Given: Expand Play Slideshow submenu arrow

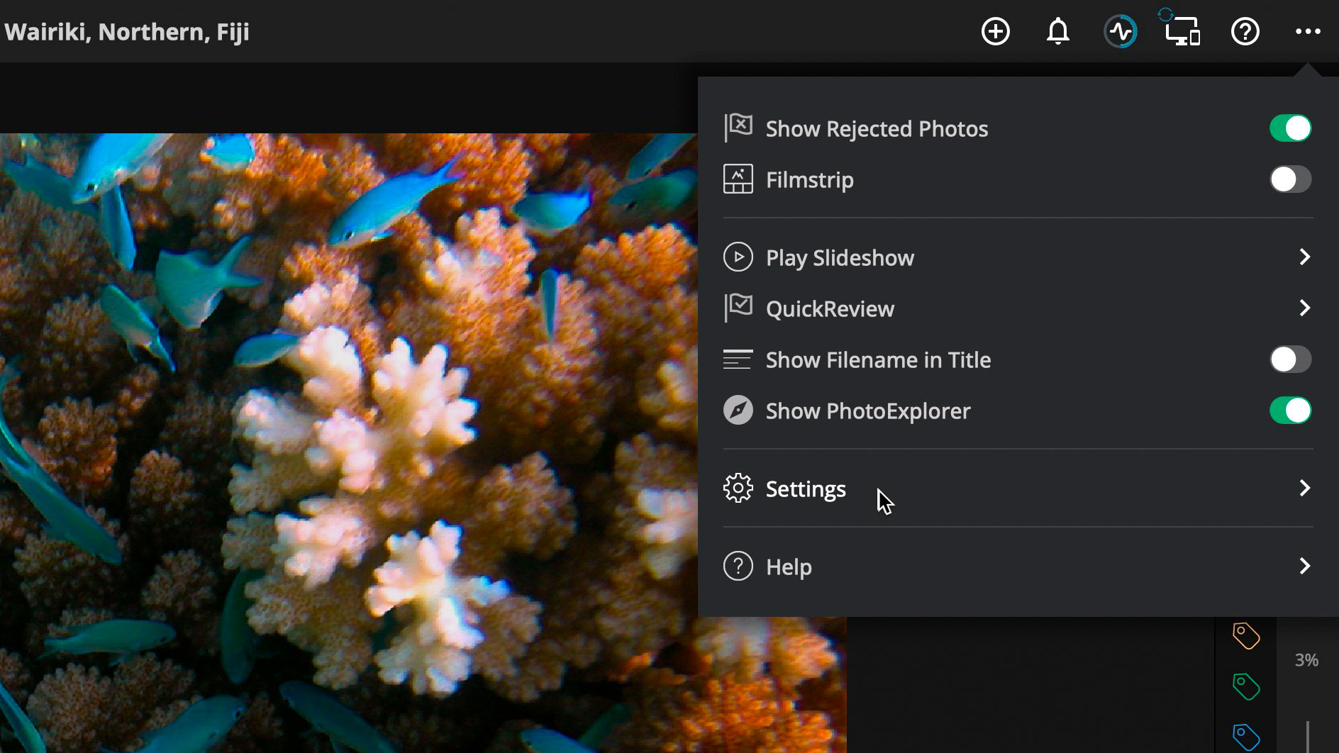Looking at the screenshot, I should tap(1304, 257).
